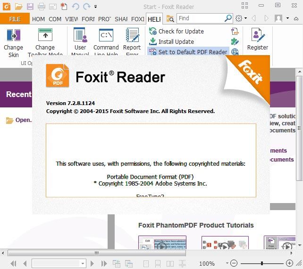Screen dimensions: 303x269
Task: Open the second PhantomPDF tutorial thumbnail
Action: click(225, 242)
